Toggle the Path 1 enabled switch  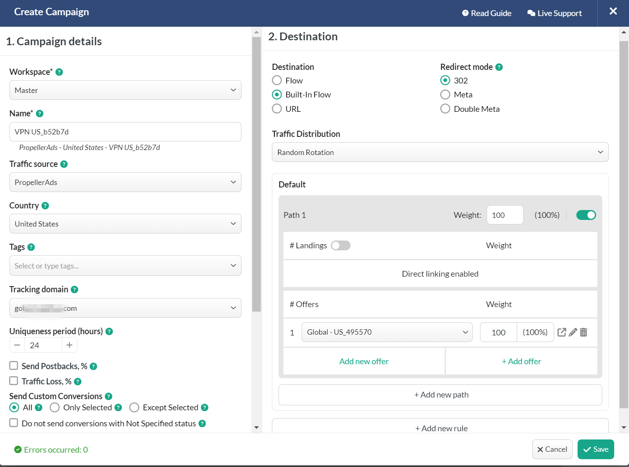586,215
